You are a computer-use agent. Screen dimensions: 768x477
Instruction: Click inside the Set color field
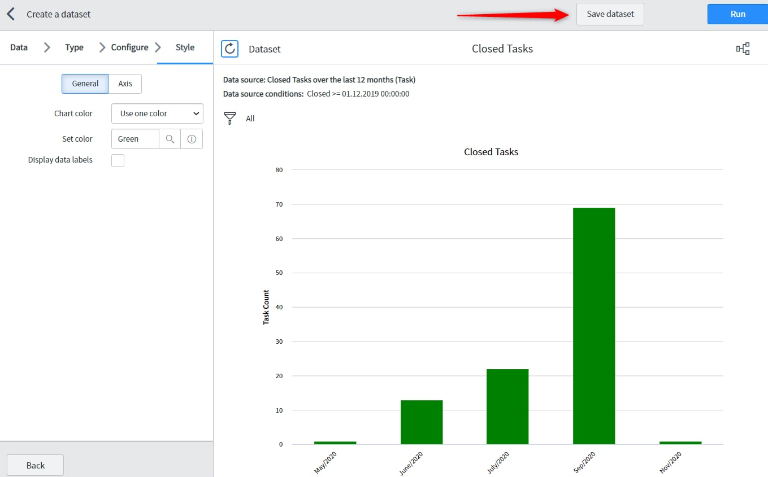135,138
